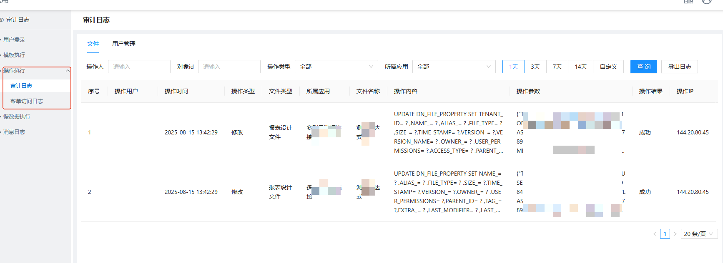
Task: Click the 导出日志 button
Action: tap(679, 67)
